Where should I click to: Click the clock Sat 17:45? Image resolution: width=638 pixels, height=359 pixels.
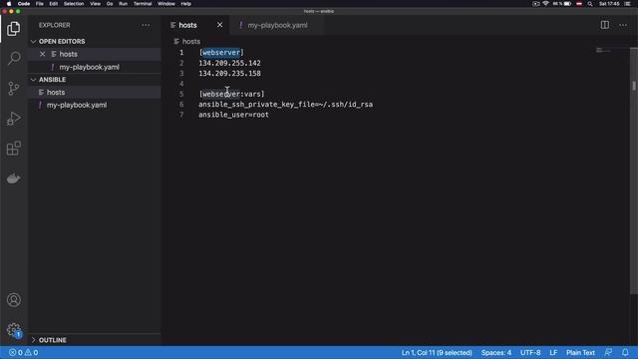pyautogui.click(x=609, y=4)
